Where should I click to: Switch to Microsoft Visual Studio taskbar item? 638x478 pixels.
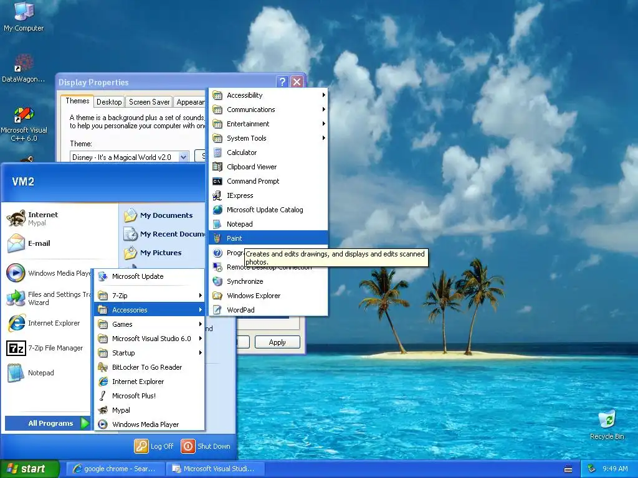(215, 469)
